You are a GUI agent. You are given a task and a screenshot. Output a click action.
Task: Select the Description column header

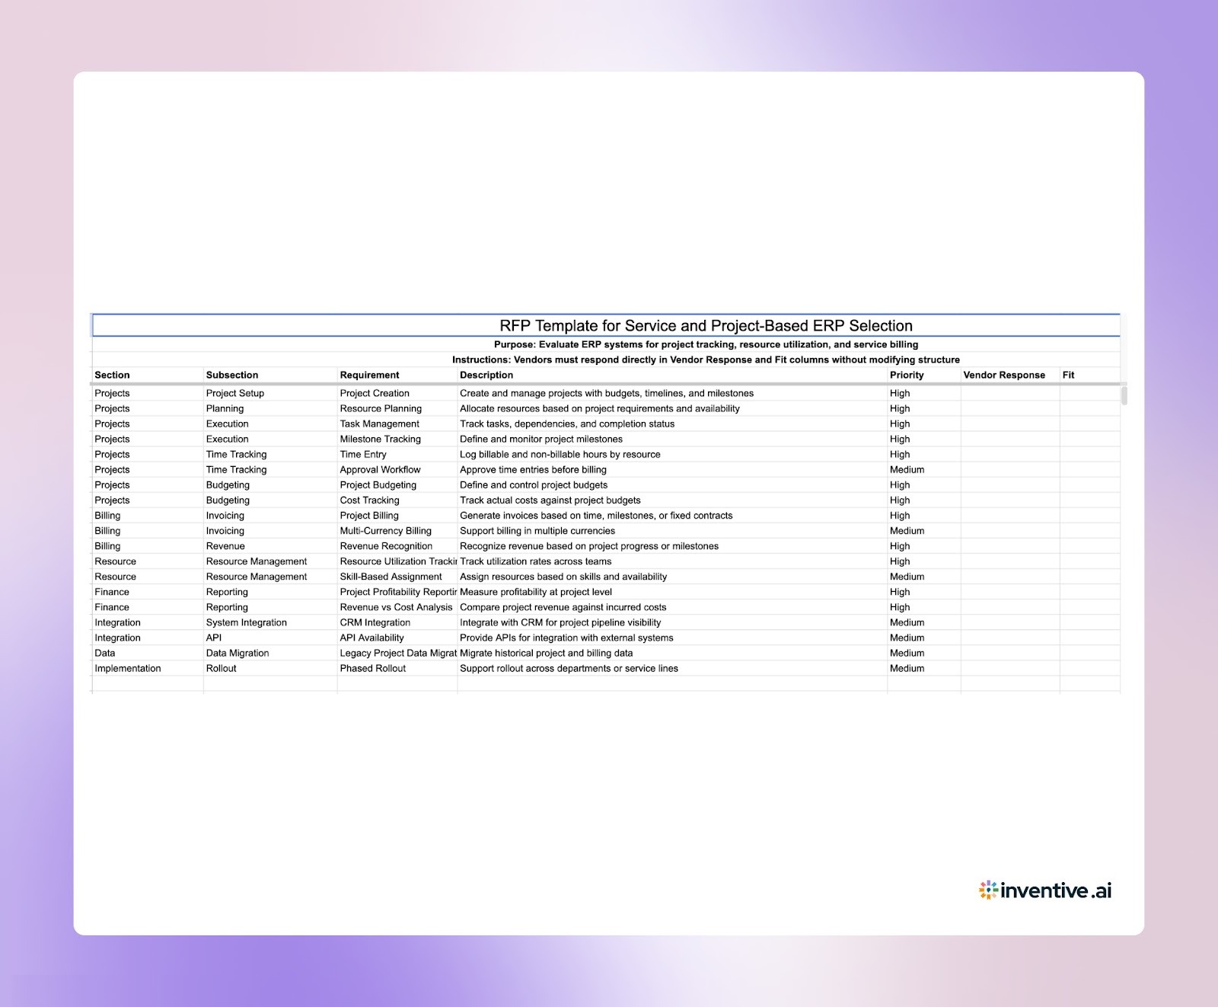pos(486,375)
